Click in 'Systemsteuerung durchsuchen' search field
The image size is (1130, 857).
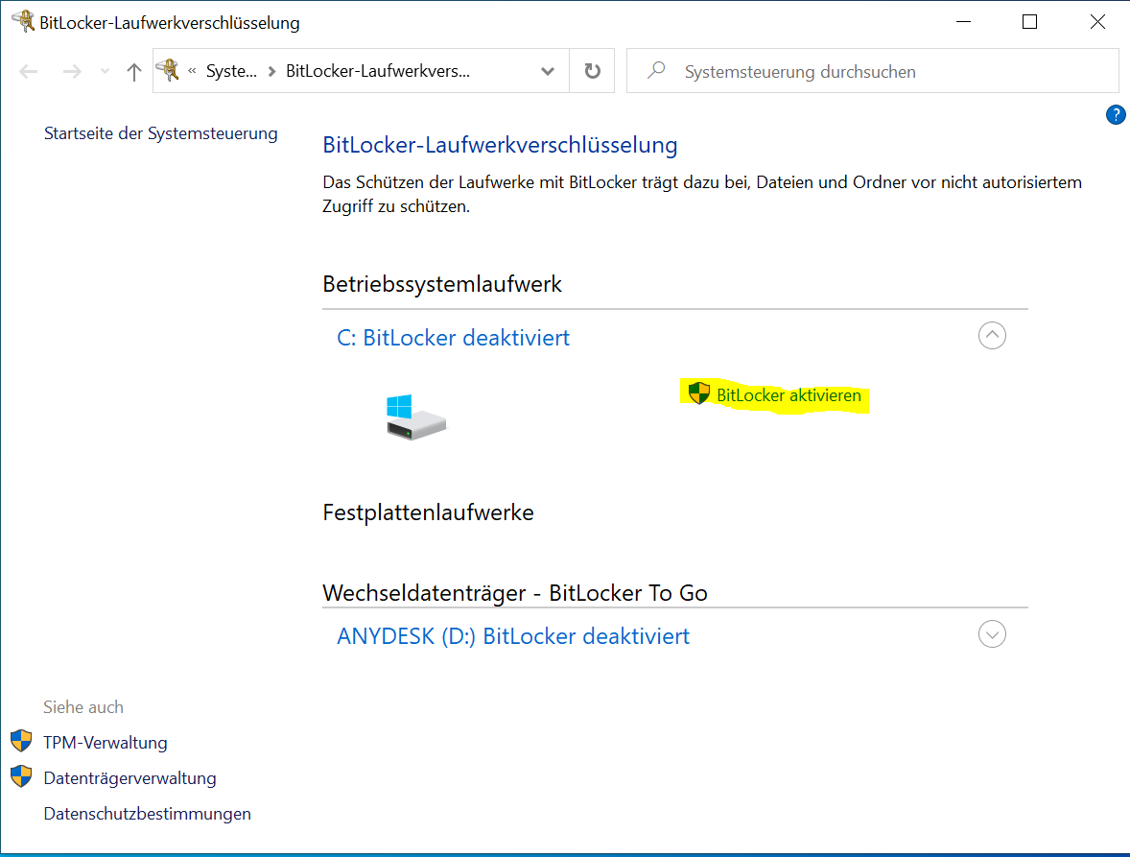click(873, 71)
